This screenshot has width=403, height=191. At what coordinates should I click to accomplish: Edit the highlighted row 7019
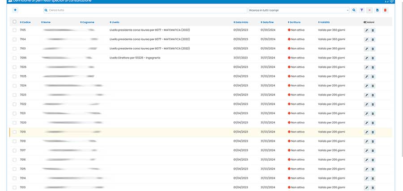366,132
